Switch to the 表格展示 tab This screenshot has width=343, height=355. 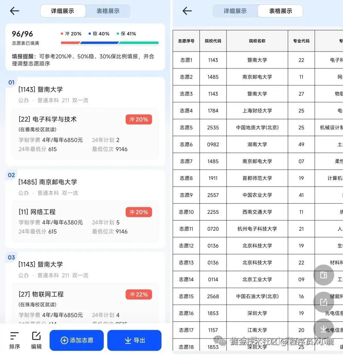(108, 10)
